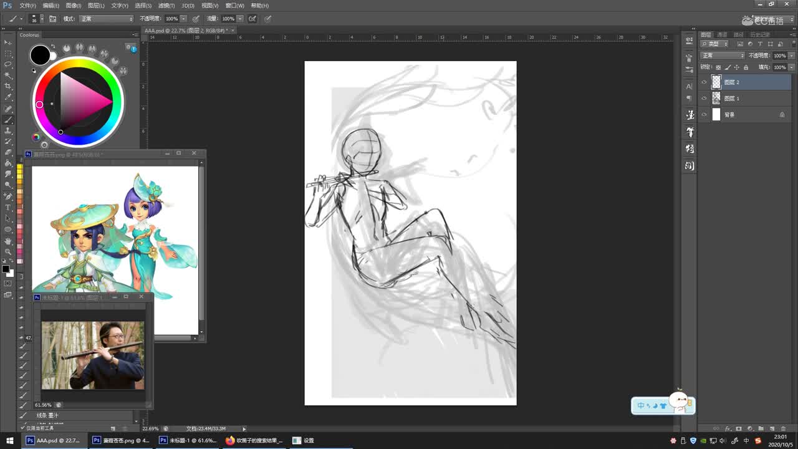Select the Type tool in the toolbox
798x449 pixels.
[8, 208]
